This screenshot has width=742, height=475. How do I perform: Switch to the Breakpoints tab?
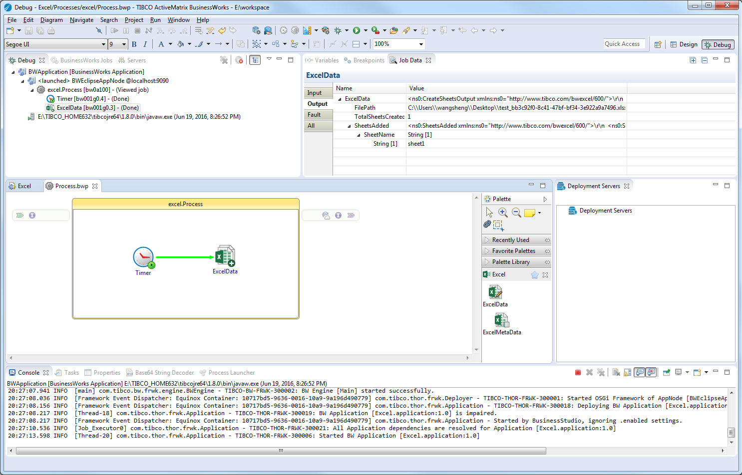click(x=364, y=60)
